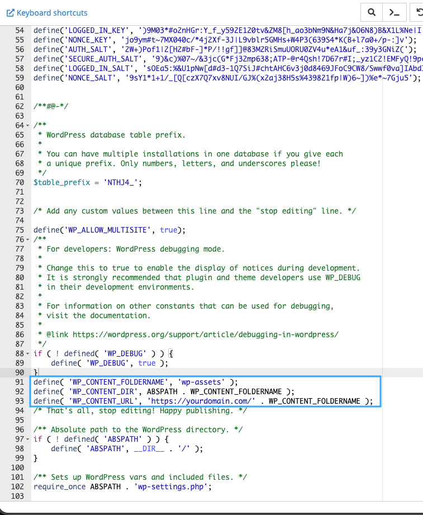Click line number 102 in the gutter
The image size is (423, 515).
17,486
